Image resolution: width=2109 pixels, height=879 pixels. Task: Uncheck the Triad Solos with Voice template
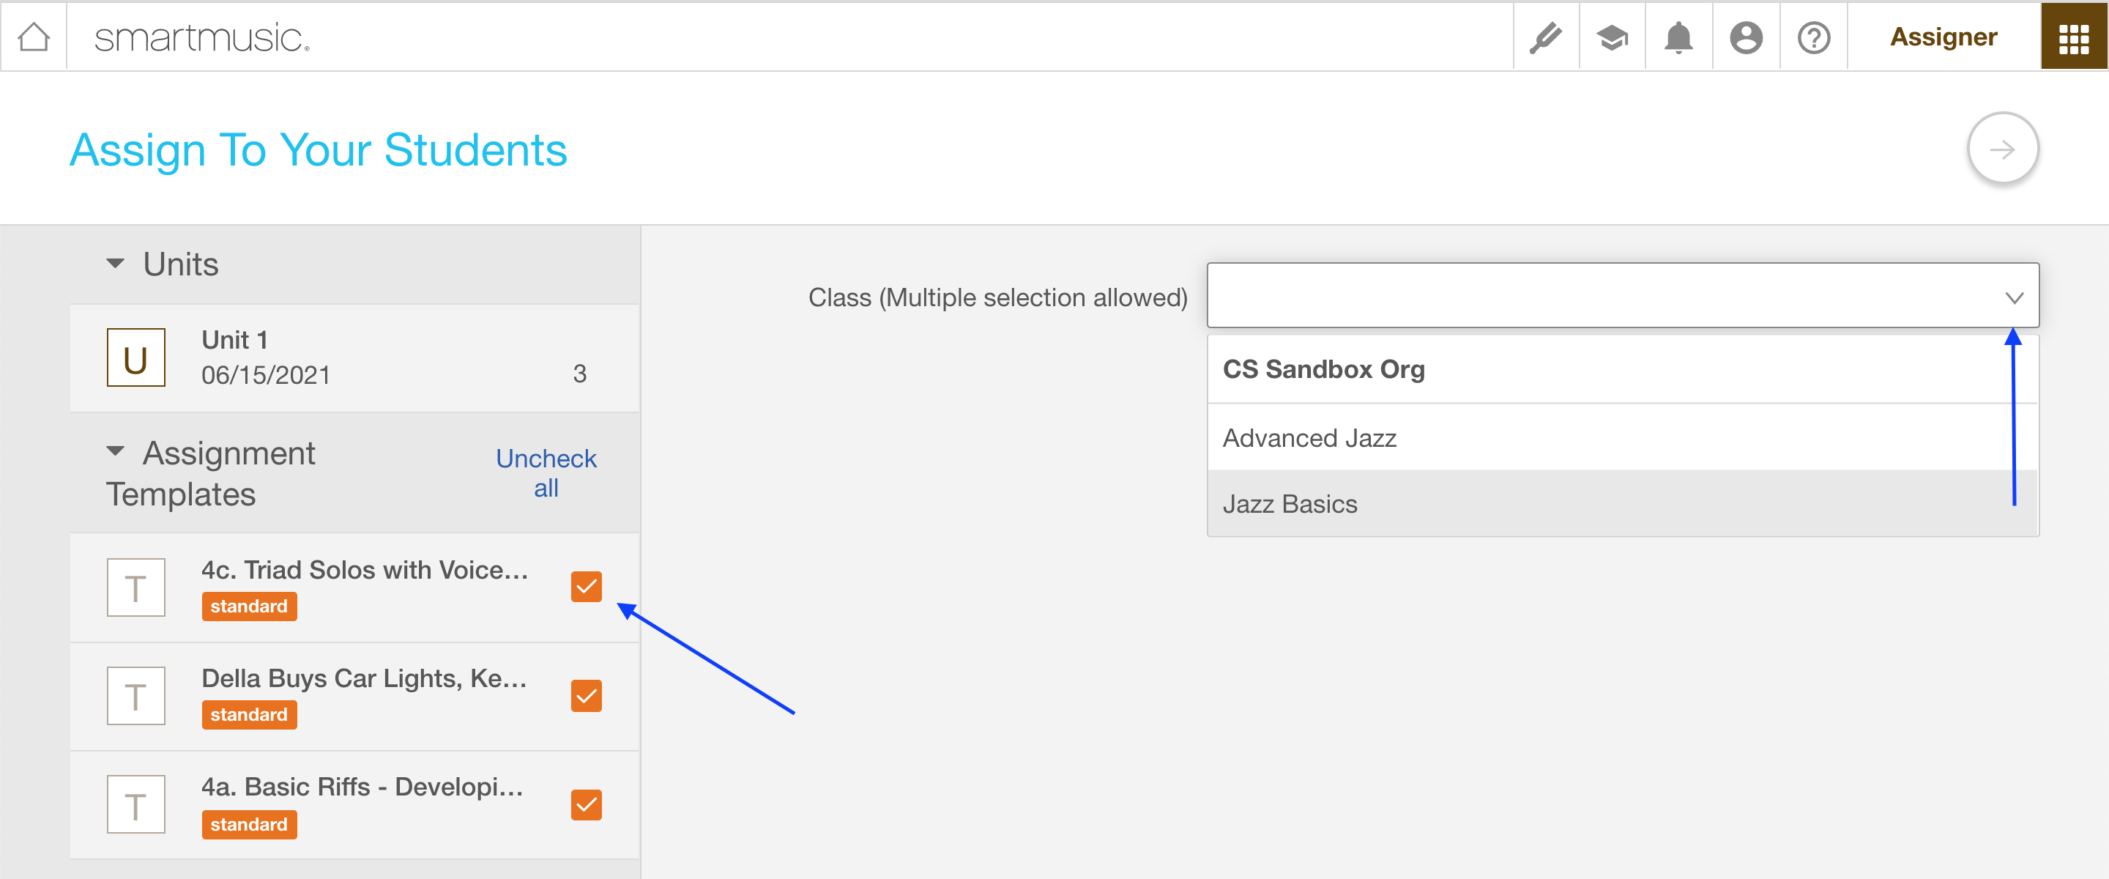click(x=587, y=585)
